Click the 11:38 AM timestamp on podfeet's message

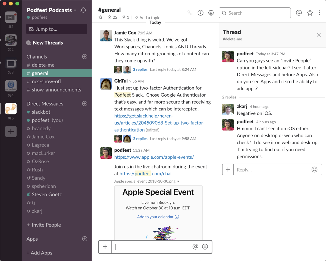141,150
